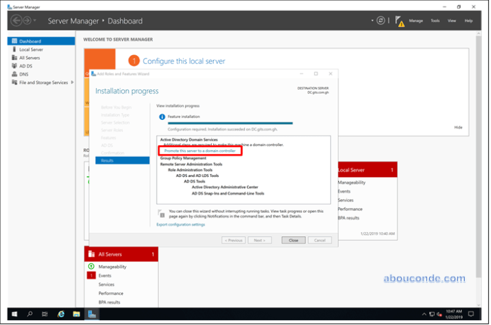Screen dimensions: 491x325
Task: Click the Back navigation arrow
Action: (17, 21)
